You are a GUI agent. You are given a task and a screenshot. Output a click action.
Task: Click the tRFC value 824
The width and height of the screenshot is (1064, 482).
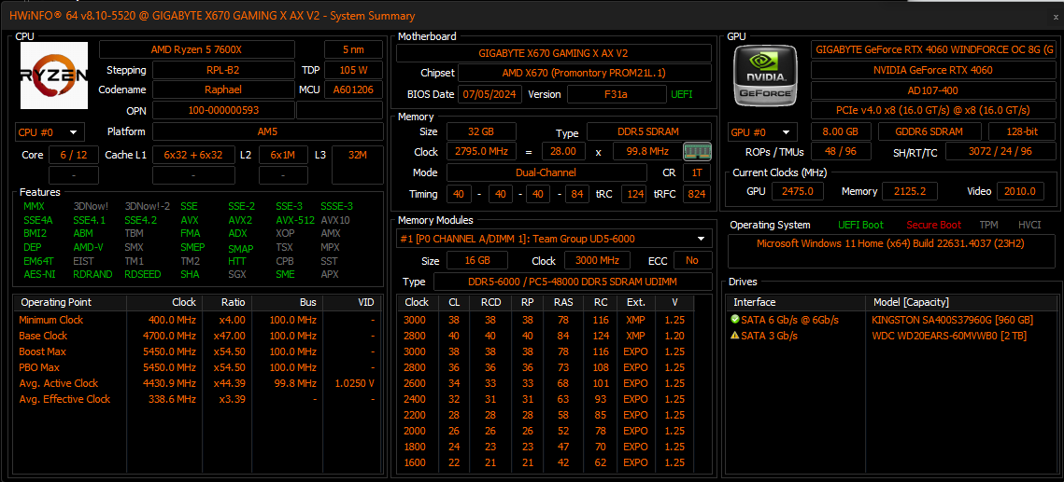pyautogui.click(x=697, y=194)
